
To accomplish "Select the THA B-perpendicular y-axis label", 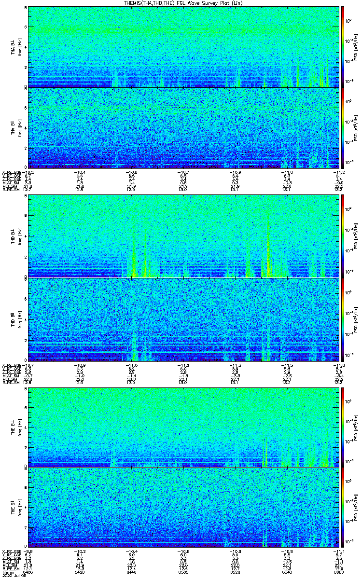I will point(14,47).
